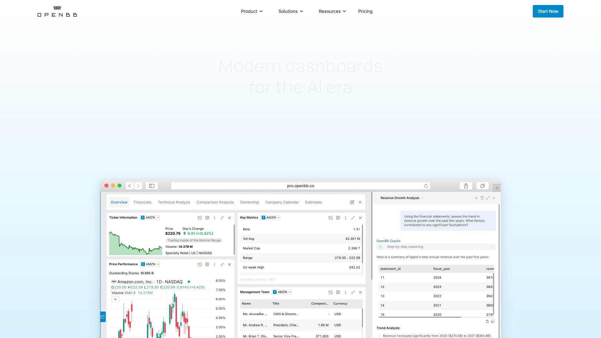This screenshot has height=338, width=601.
Task: Select the Company Calendar tab
Action: tap(282, 202)
